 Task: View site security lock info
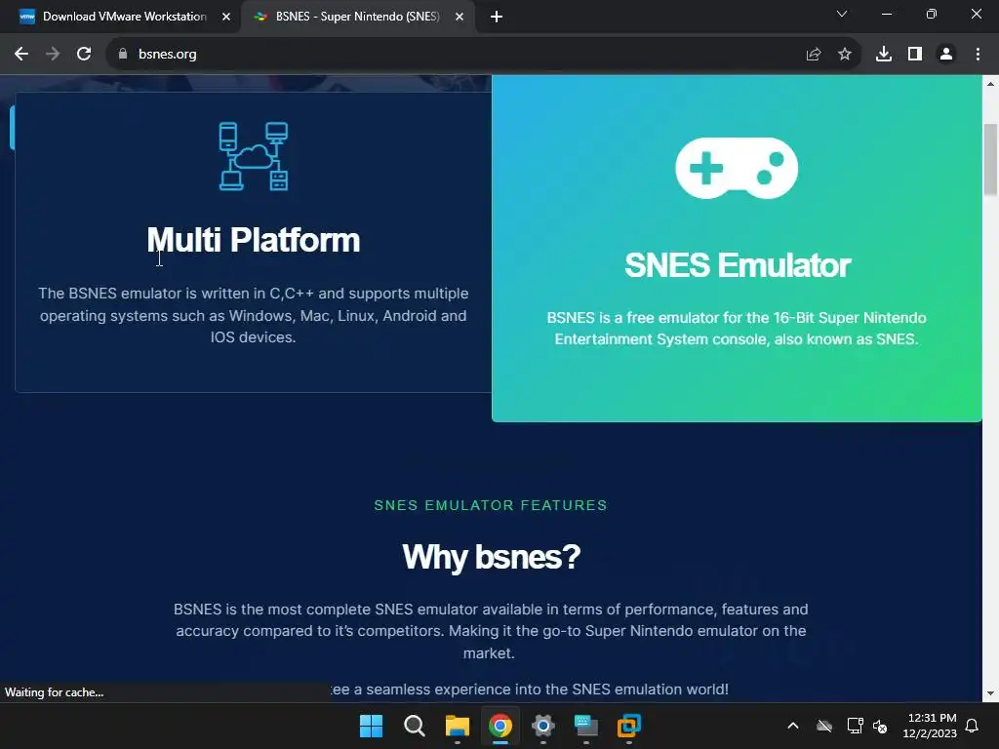(123, 55)
